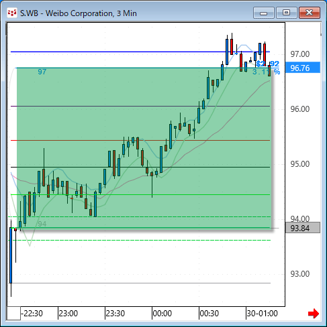The height and width of the screenshot is (327, 327).
Task: Minimize the Weibo chart window
Action: [264, 13]
